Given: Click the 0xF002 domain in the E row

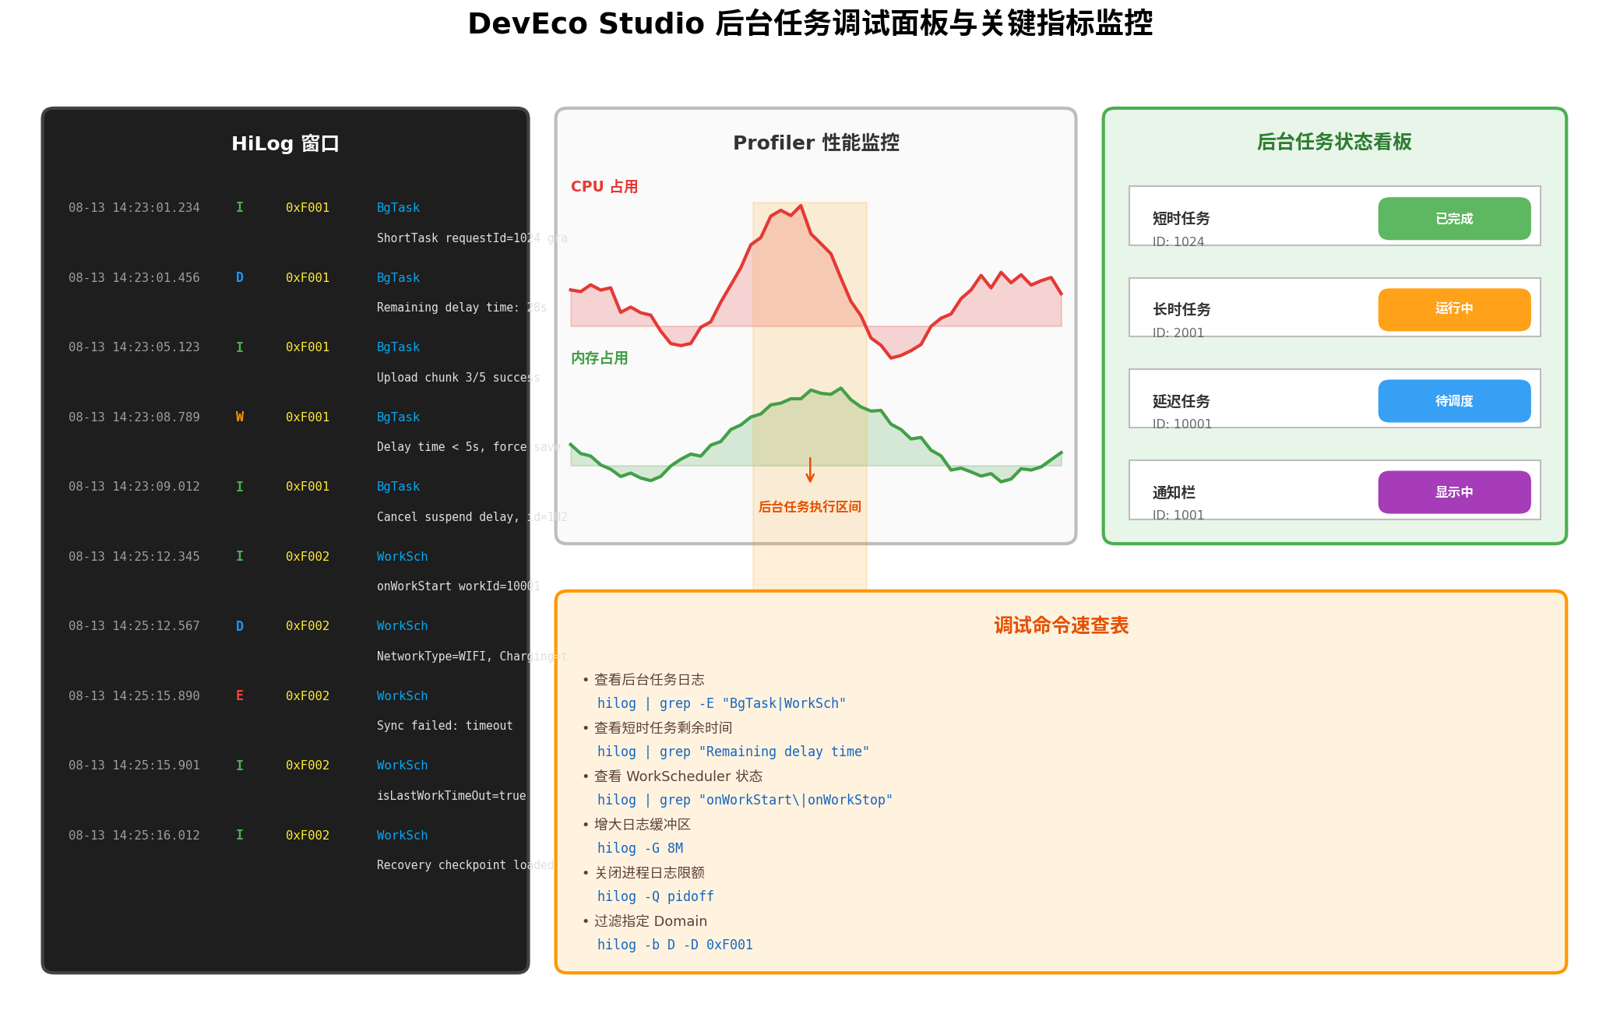Looking at the screenshot, I should point(308,696).
